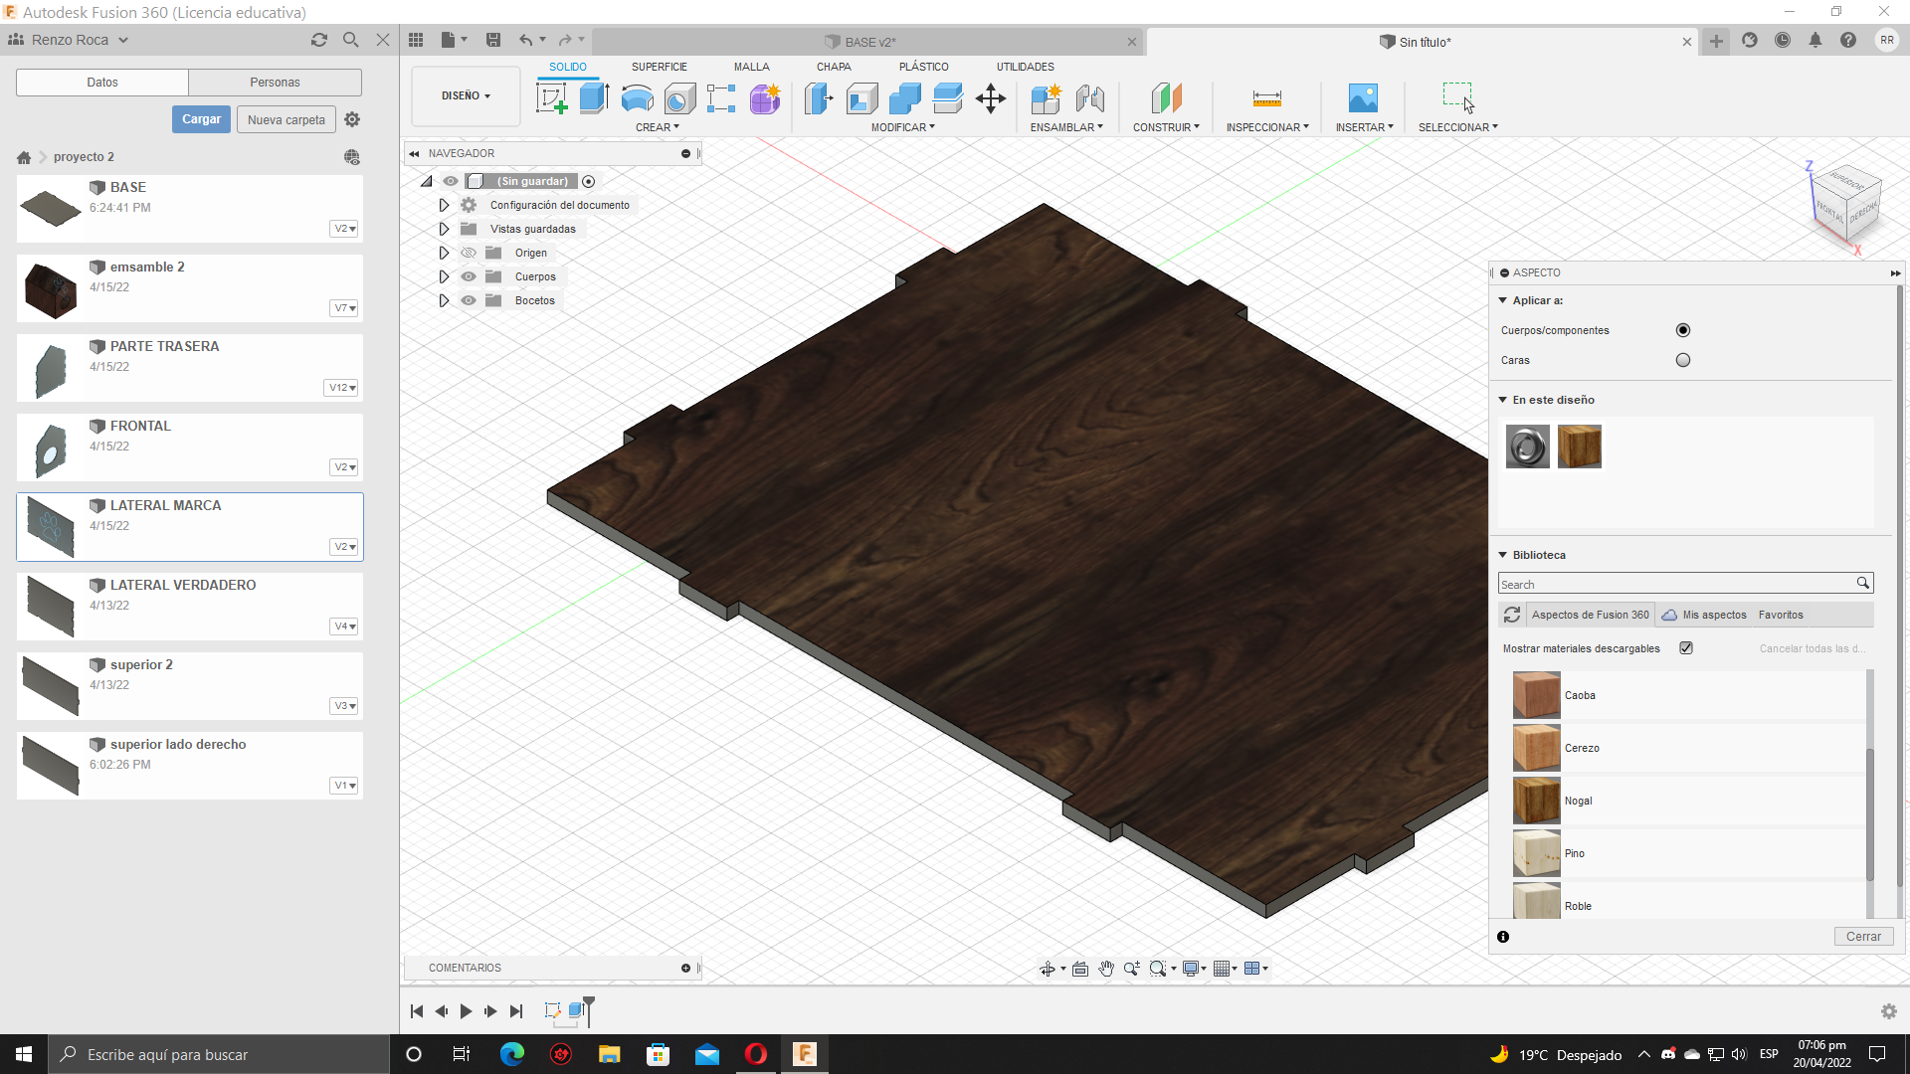
Task: Open the Pan hand tool in the navigation bar
Action: pos(1106,969)
